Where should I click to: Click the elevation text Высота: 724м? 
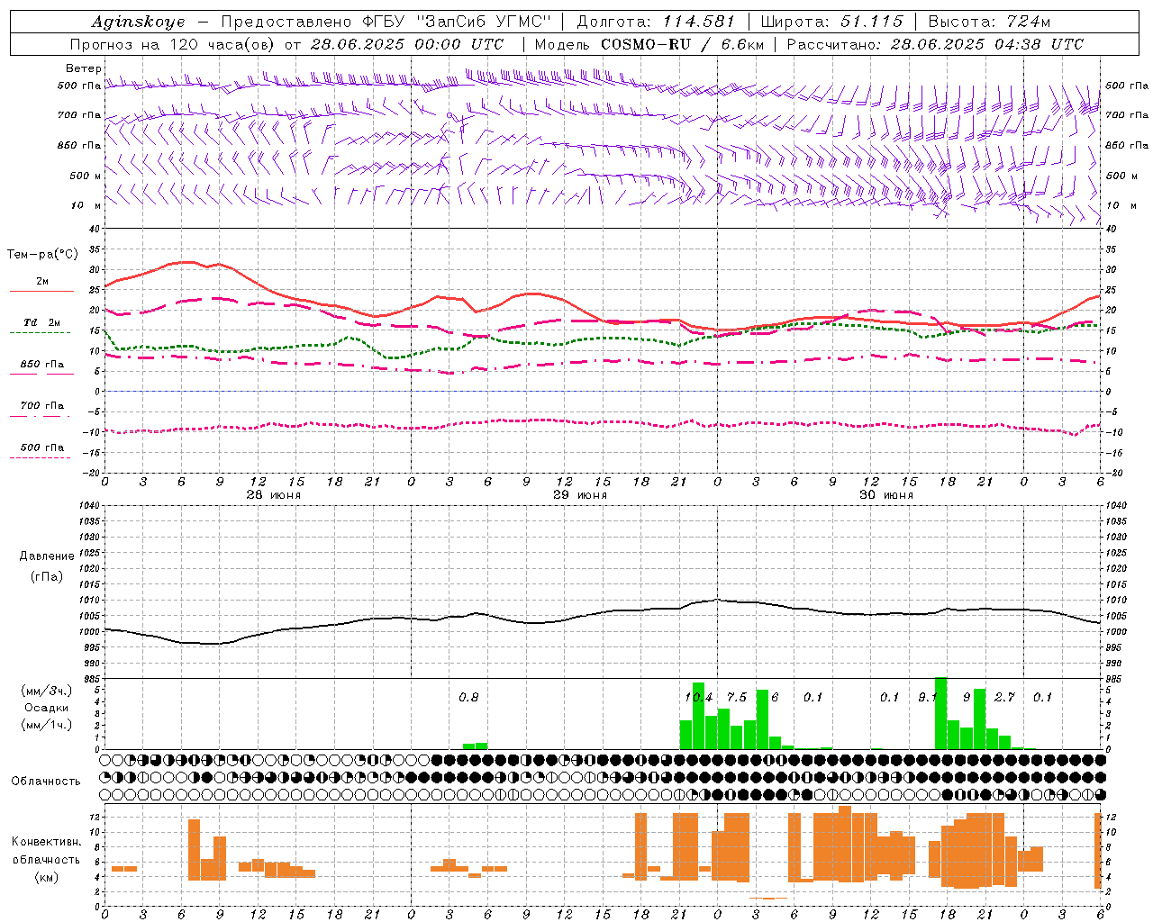click(989, 22)
